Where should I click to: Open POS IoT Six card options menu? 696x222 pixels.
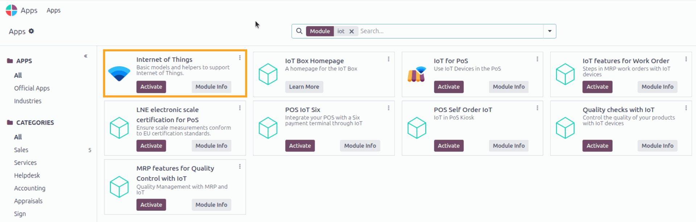pos(388,108)
